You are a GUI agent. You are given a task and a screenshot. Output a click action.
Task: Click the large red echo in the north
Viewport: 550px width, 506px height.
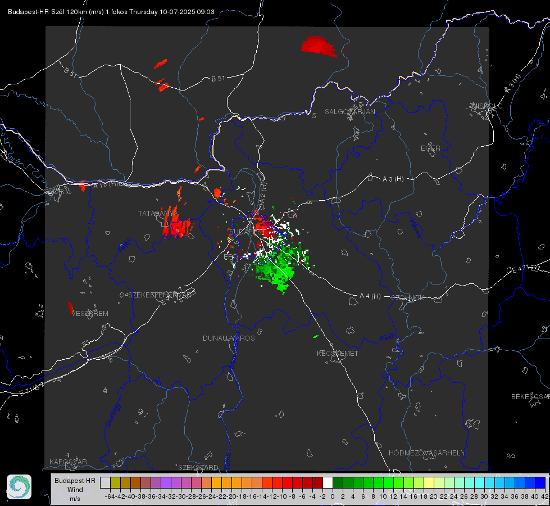[318, 46]
